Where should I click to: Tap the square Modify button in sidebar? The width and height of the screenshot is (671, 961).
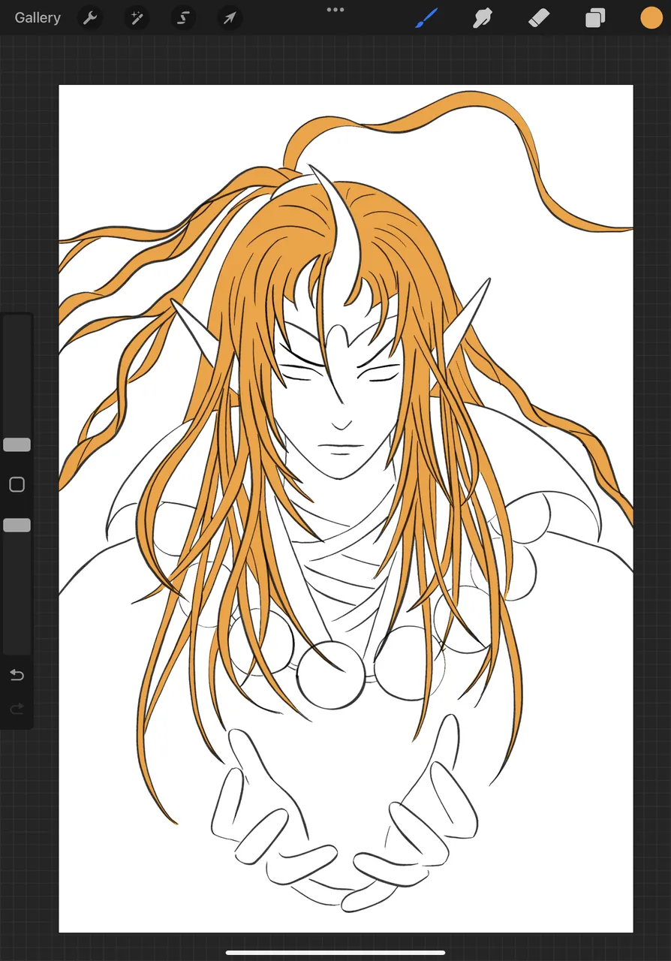[17, 485]
